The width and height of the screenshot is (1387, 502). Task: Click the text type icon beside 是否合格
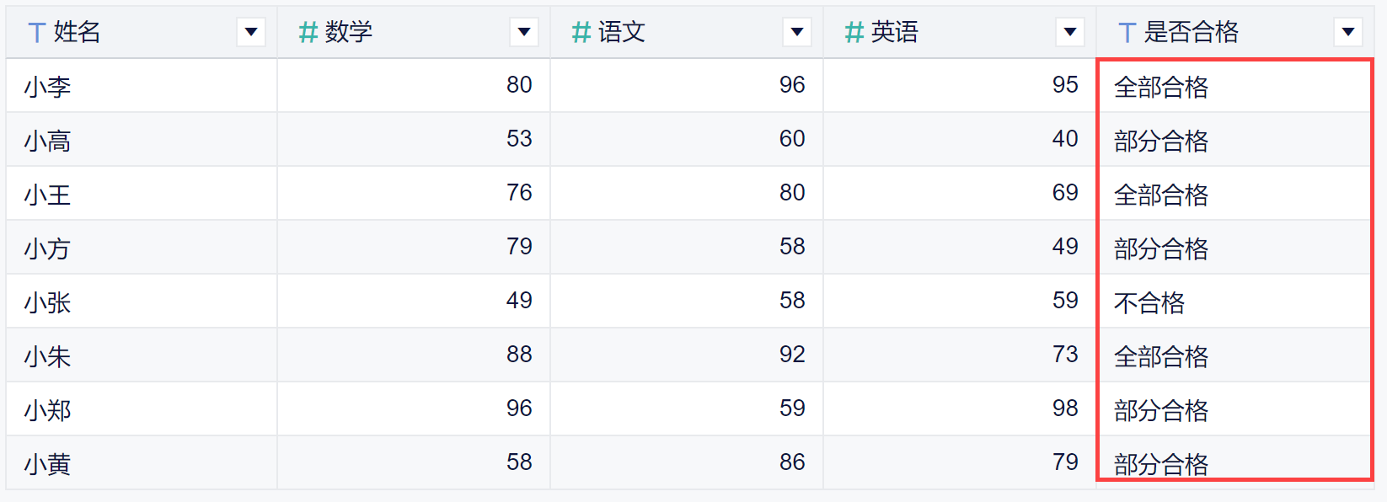pyautogui.click(x=1127, y=33)
